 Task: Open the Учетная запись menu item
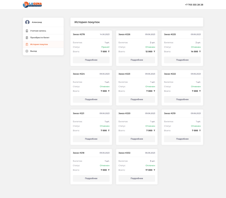pyautogui.click(x=38, y=31)
